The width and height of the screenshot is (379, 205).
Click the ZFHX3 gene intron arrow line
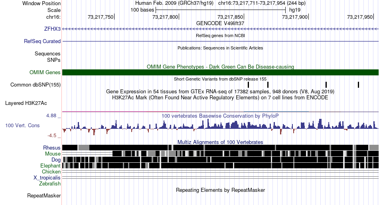[x=221, y=29]
